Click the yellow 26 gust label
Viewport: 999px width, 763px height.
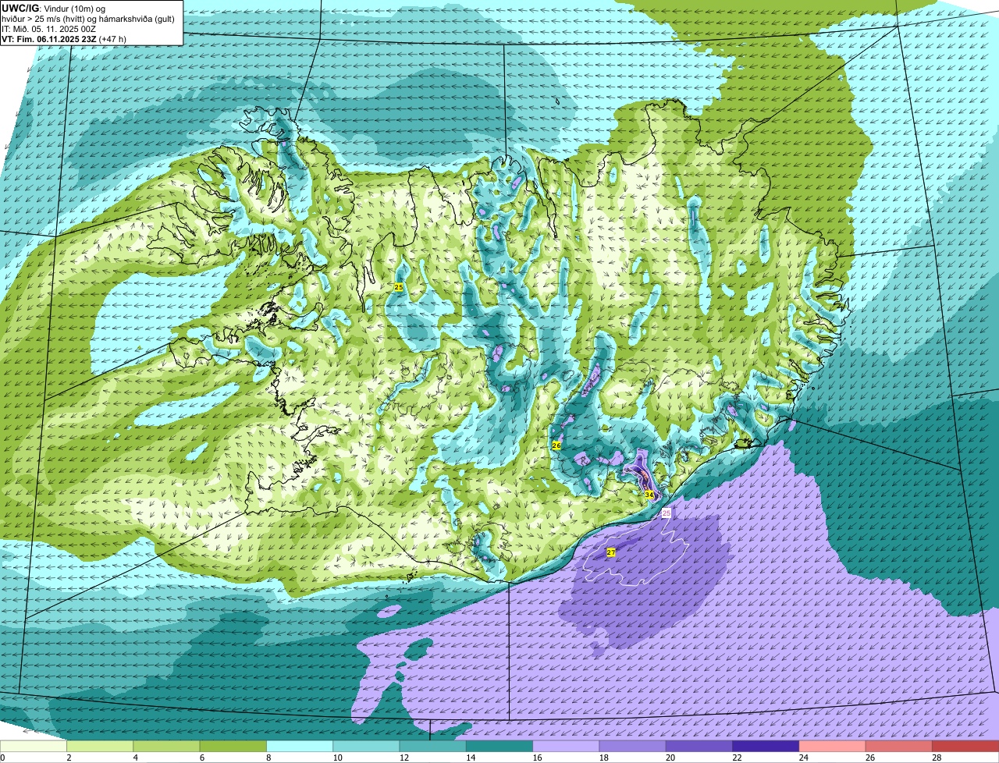pos(556,445)
